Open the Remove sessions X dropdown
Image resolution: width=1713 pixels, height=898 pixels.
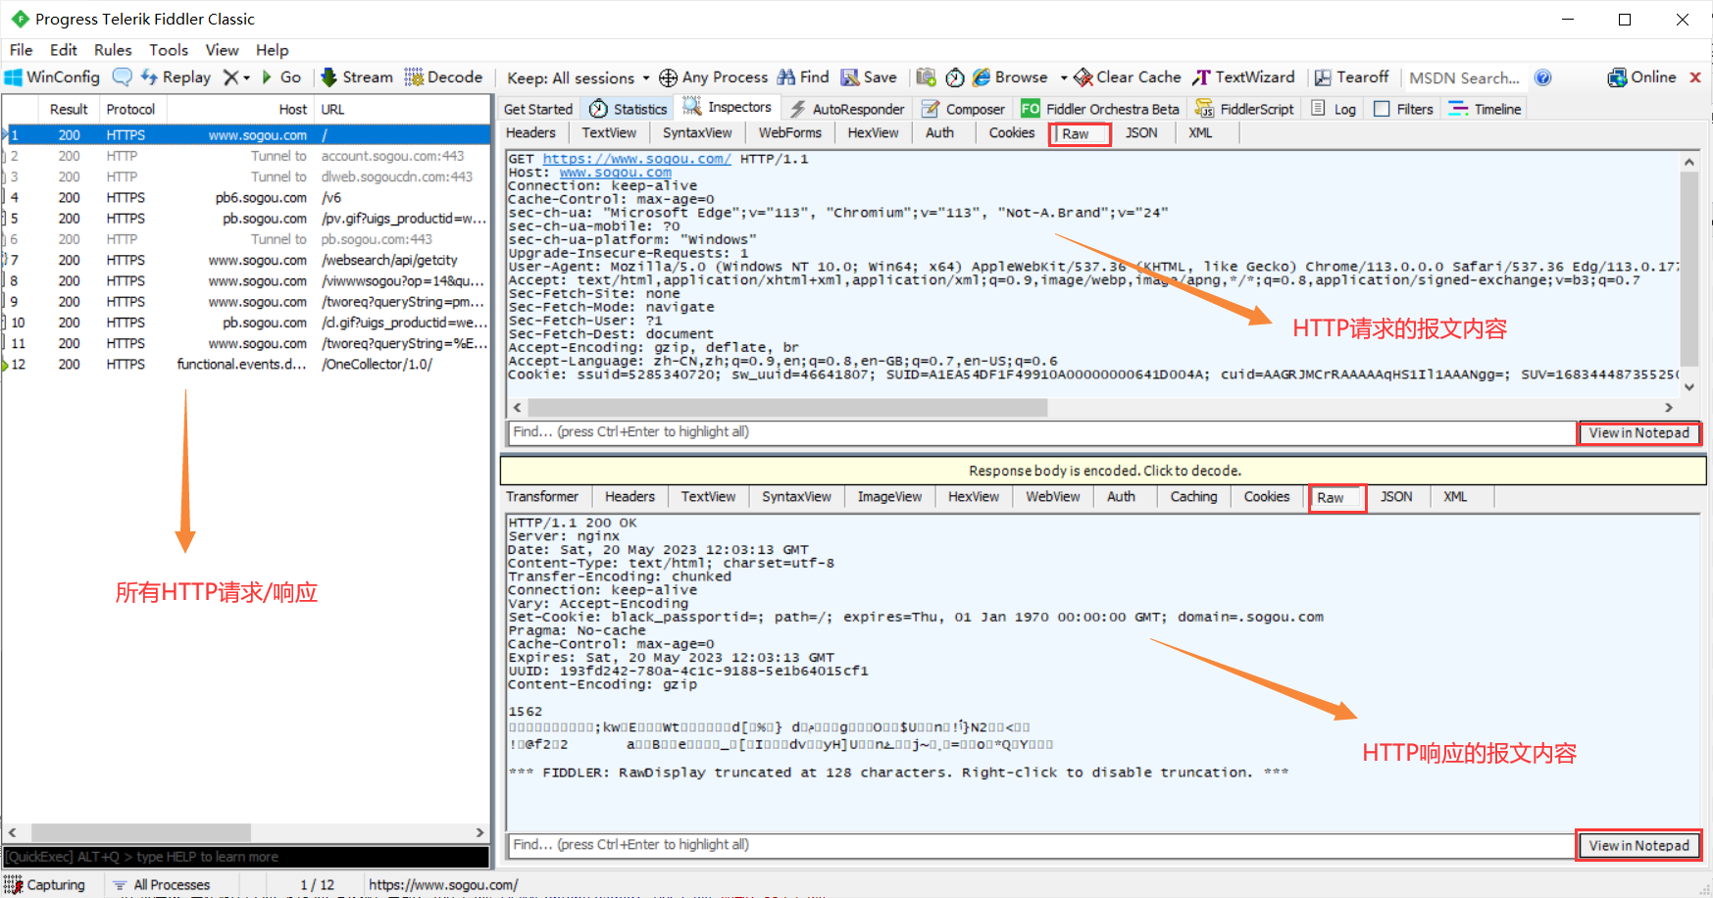236,77
